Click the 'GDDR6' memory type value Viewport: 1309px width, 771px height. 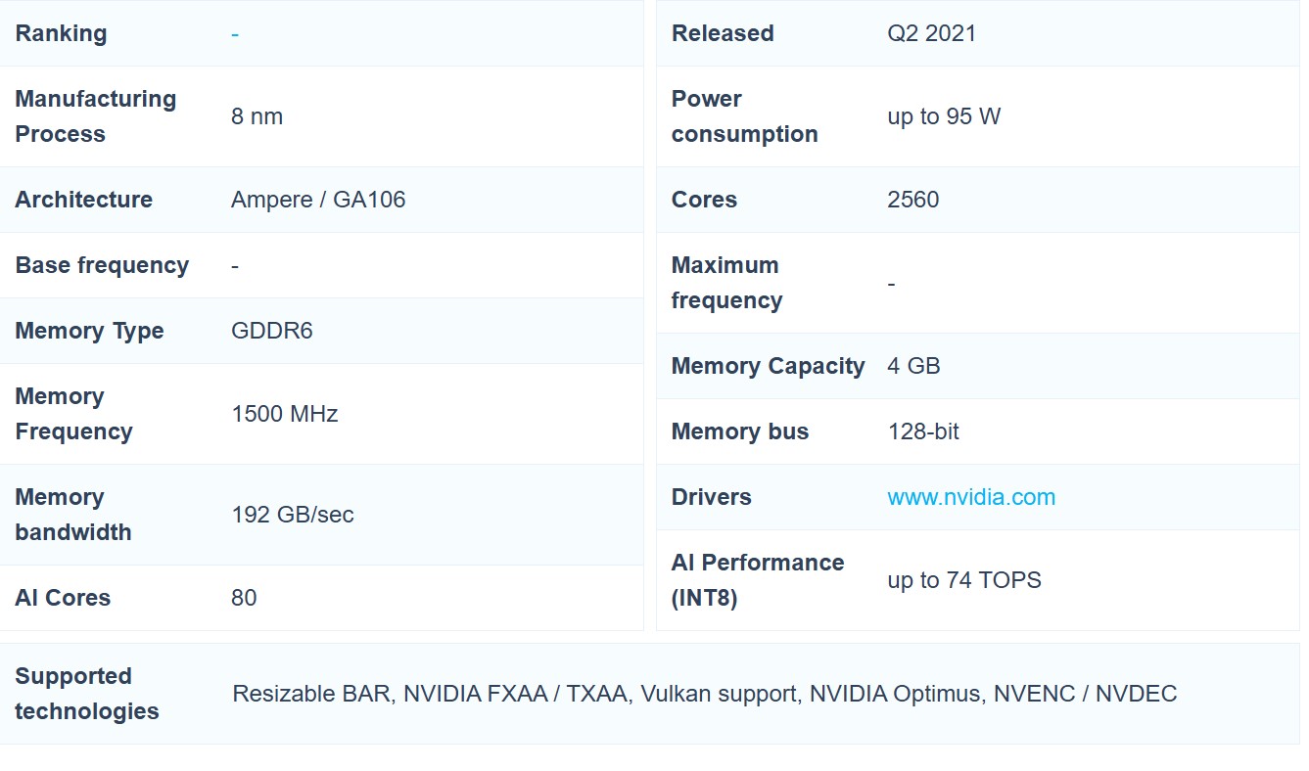click(x=271, y=331)
